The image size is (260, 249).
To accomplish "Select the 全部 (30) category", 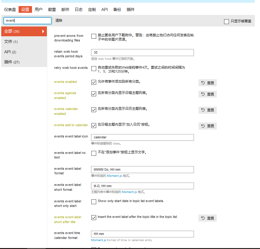I will (24, 31).
